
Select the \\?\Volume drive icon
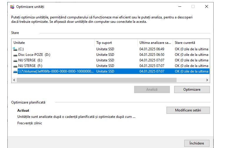click(x=15, y=71)
